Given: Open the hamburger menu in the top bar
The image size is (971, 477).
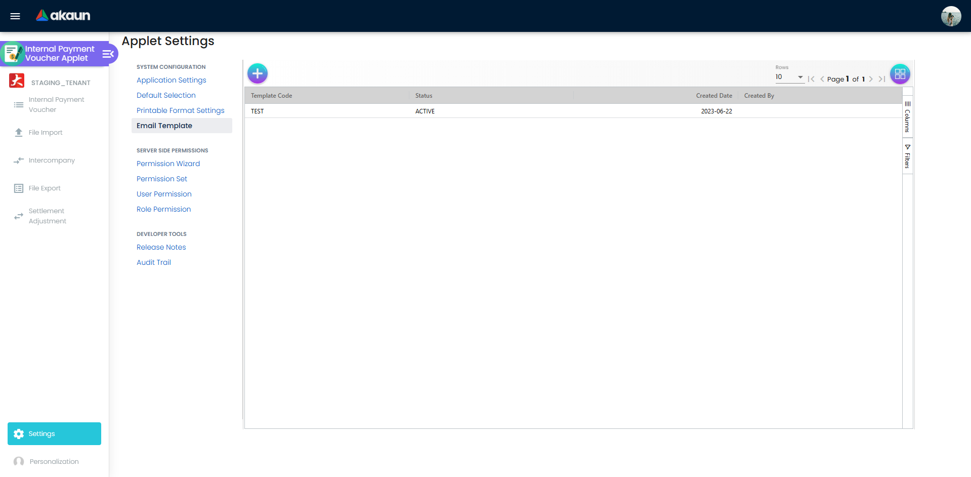Looking at the screenshot, I should coord(15,16).
